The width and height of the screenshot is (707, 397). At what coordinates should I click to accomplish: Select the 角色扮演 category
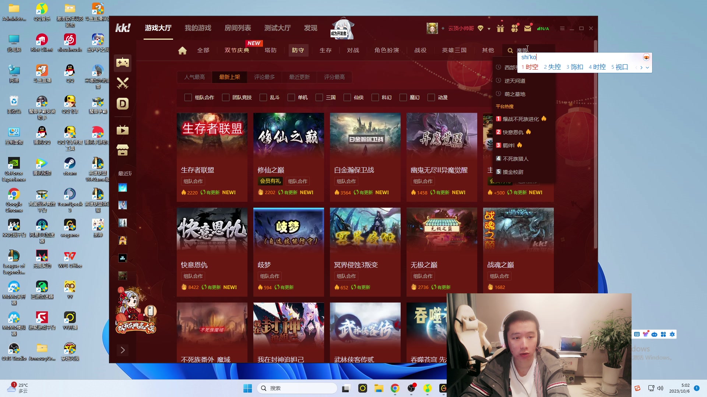point(387,50)
